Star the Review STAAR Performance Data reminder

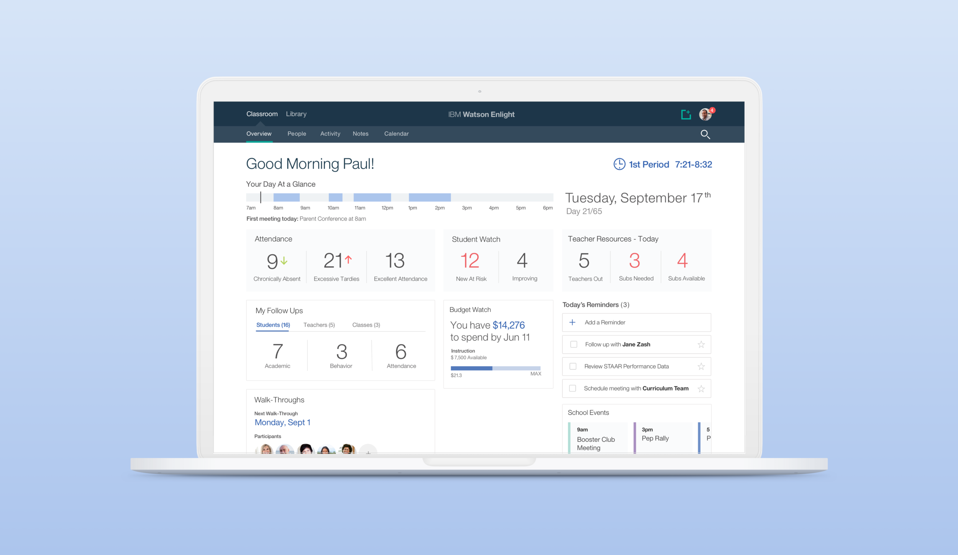[701, 366]
